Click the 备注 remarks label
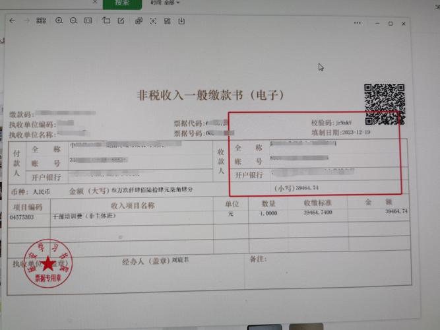440x330 pixels. click(x=258, y=259)
